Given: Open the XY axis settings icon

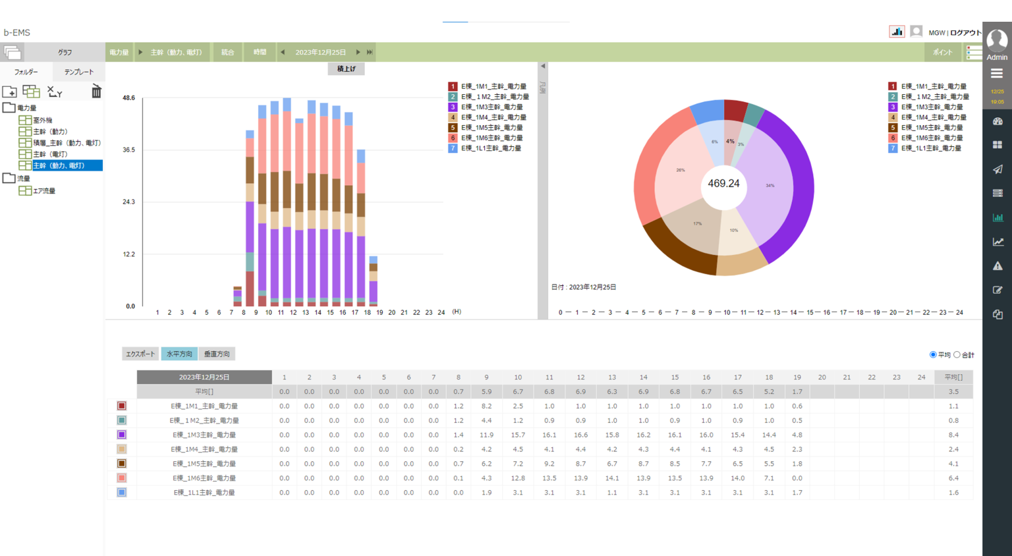Looking at the screenshot, I should click(54, 92).
